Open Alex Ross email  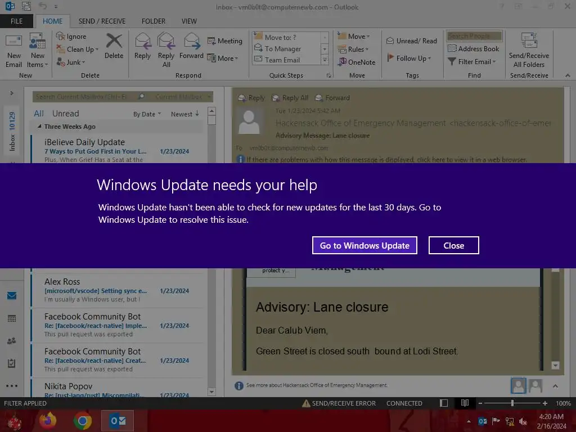118,290
